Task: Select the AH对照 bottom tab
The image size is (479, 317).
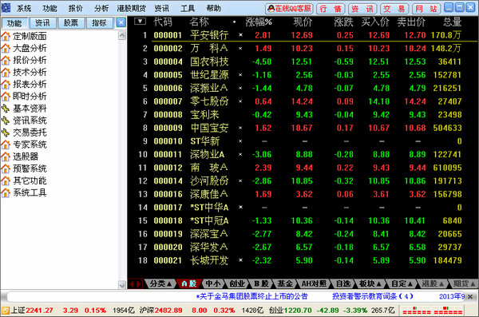Action: 314,283
